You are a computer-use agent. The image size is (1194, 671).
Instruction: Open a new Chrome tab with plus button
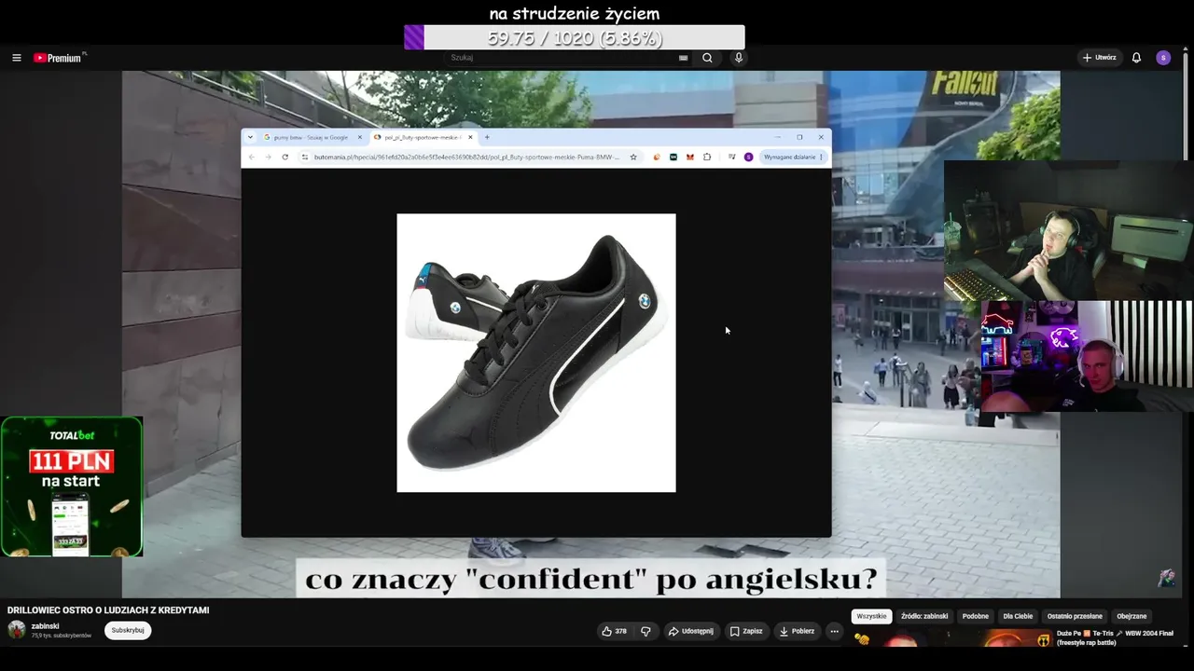point(487,137)
